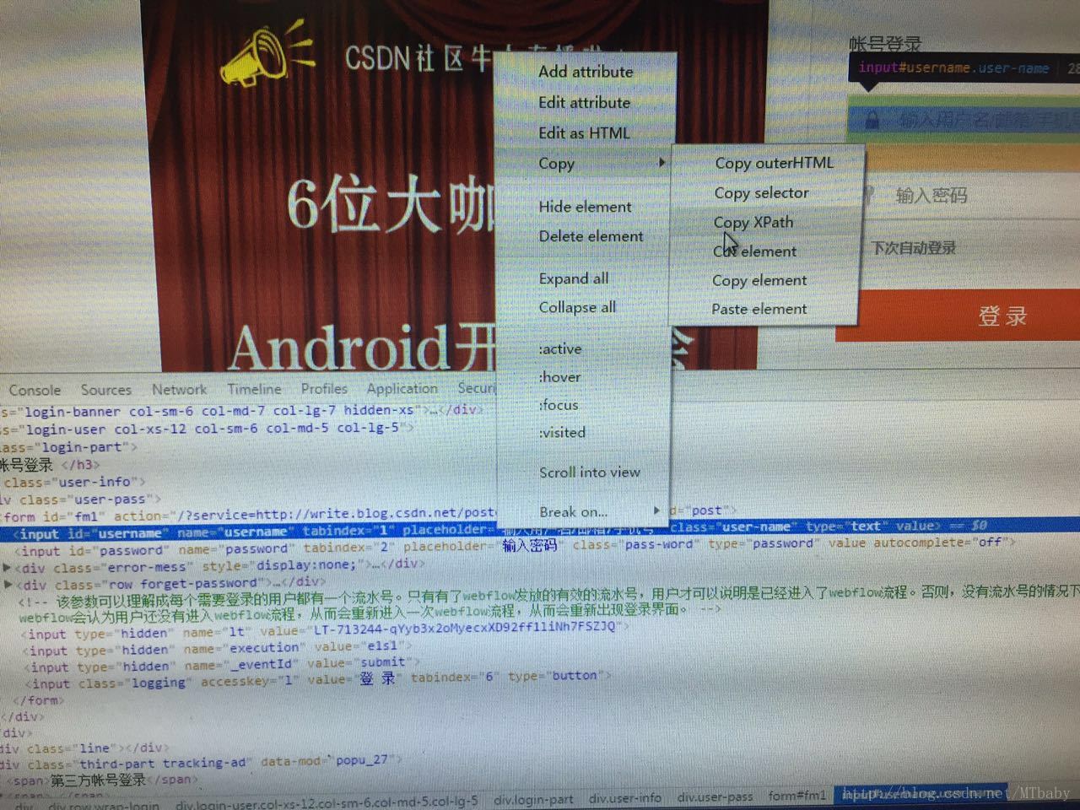Viewport: 1080px width, 810px height.
Task: Click the user-info class DOM line
Action: click(74, 482)
